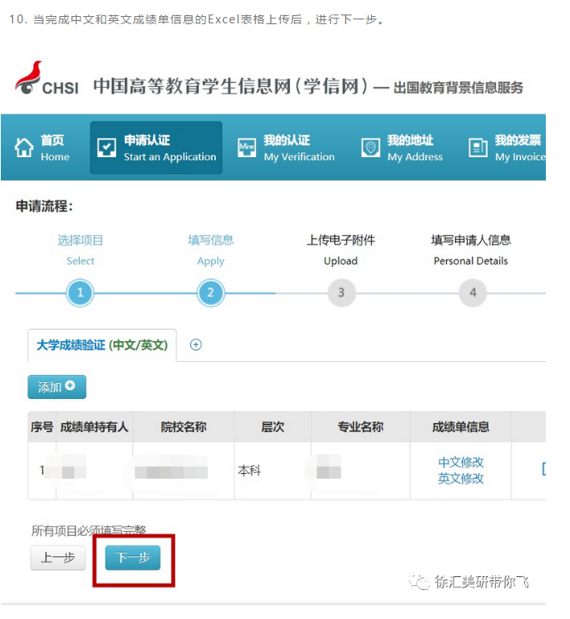The image size is (570, 619).
Task: Click the 选择项目 Select step label
Action: (x=81, y=250)
